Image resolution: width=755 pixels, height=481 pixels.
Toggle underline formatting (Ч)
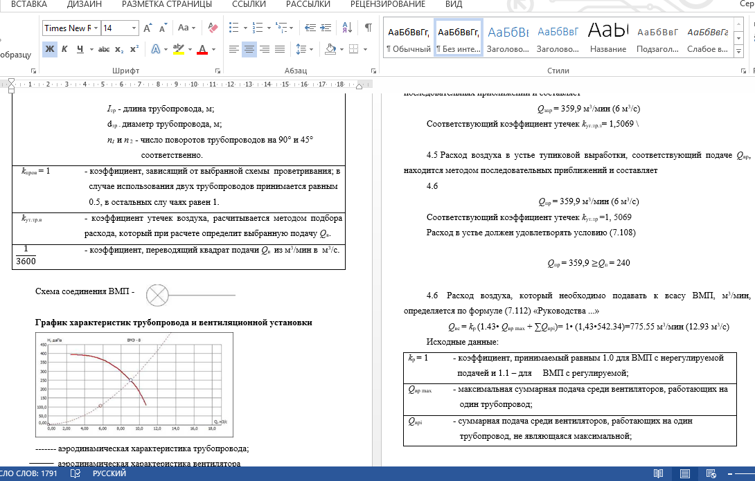tap(80, 49)
